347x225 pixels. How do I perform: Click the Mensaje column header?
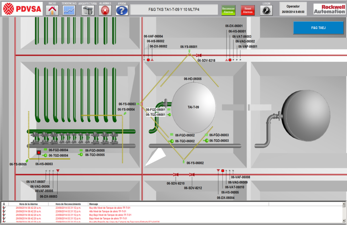click(94, 204)
